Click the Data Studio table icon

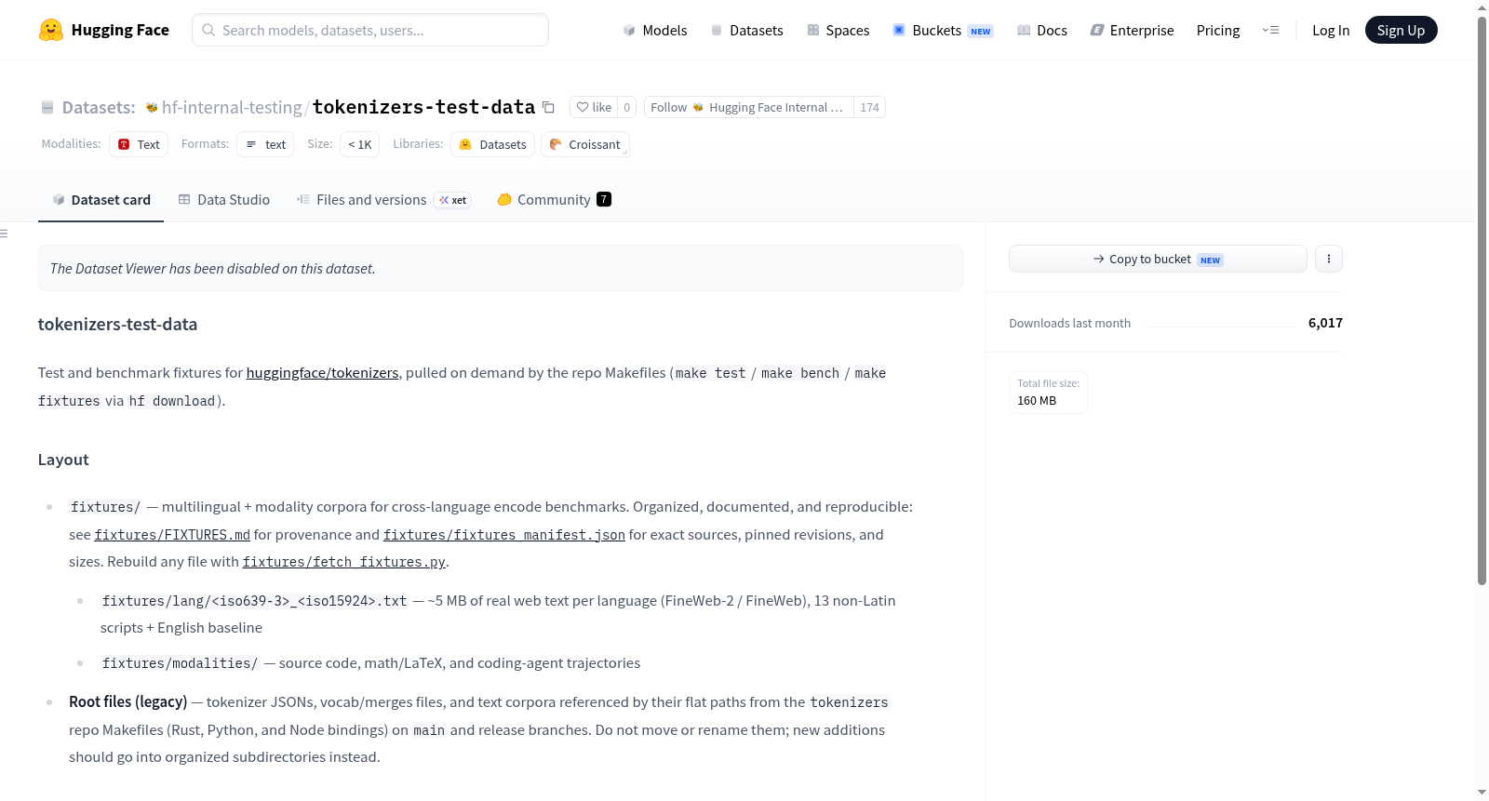coord(184,199)
